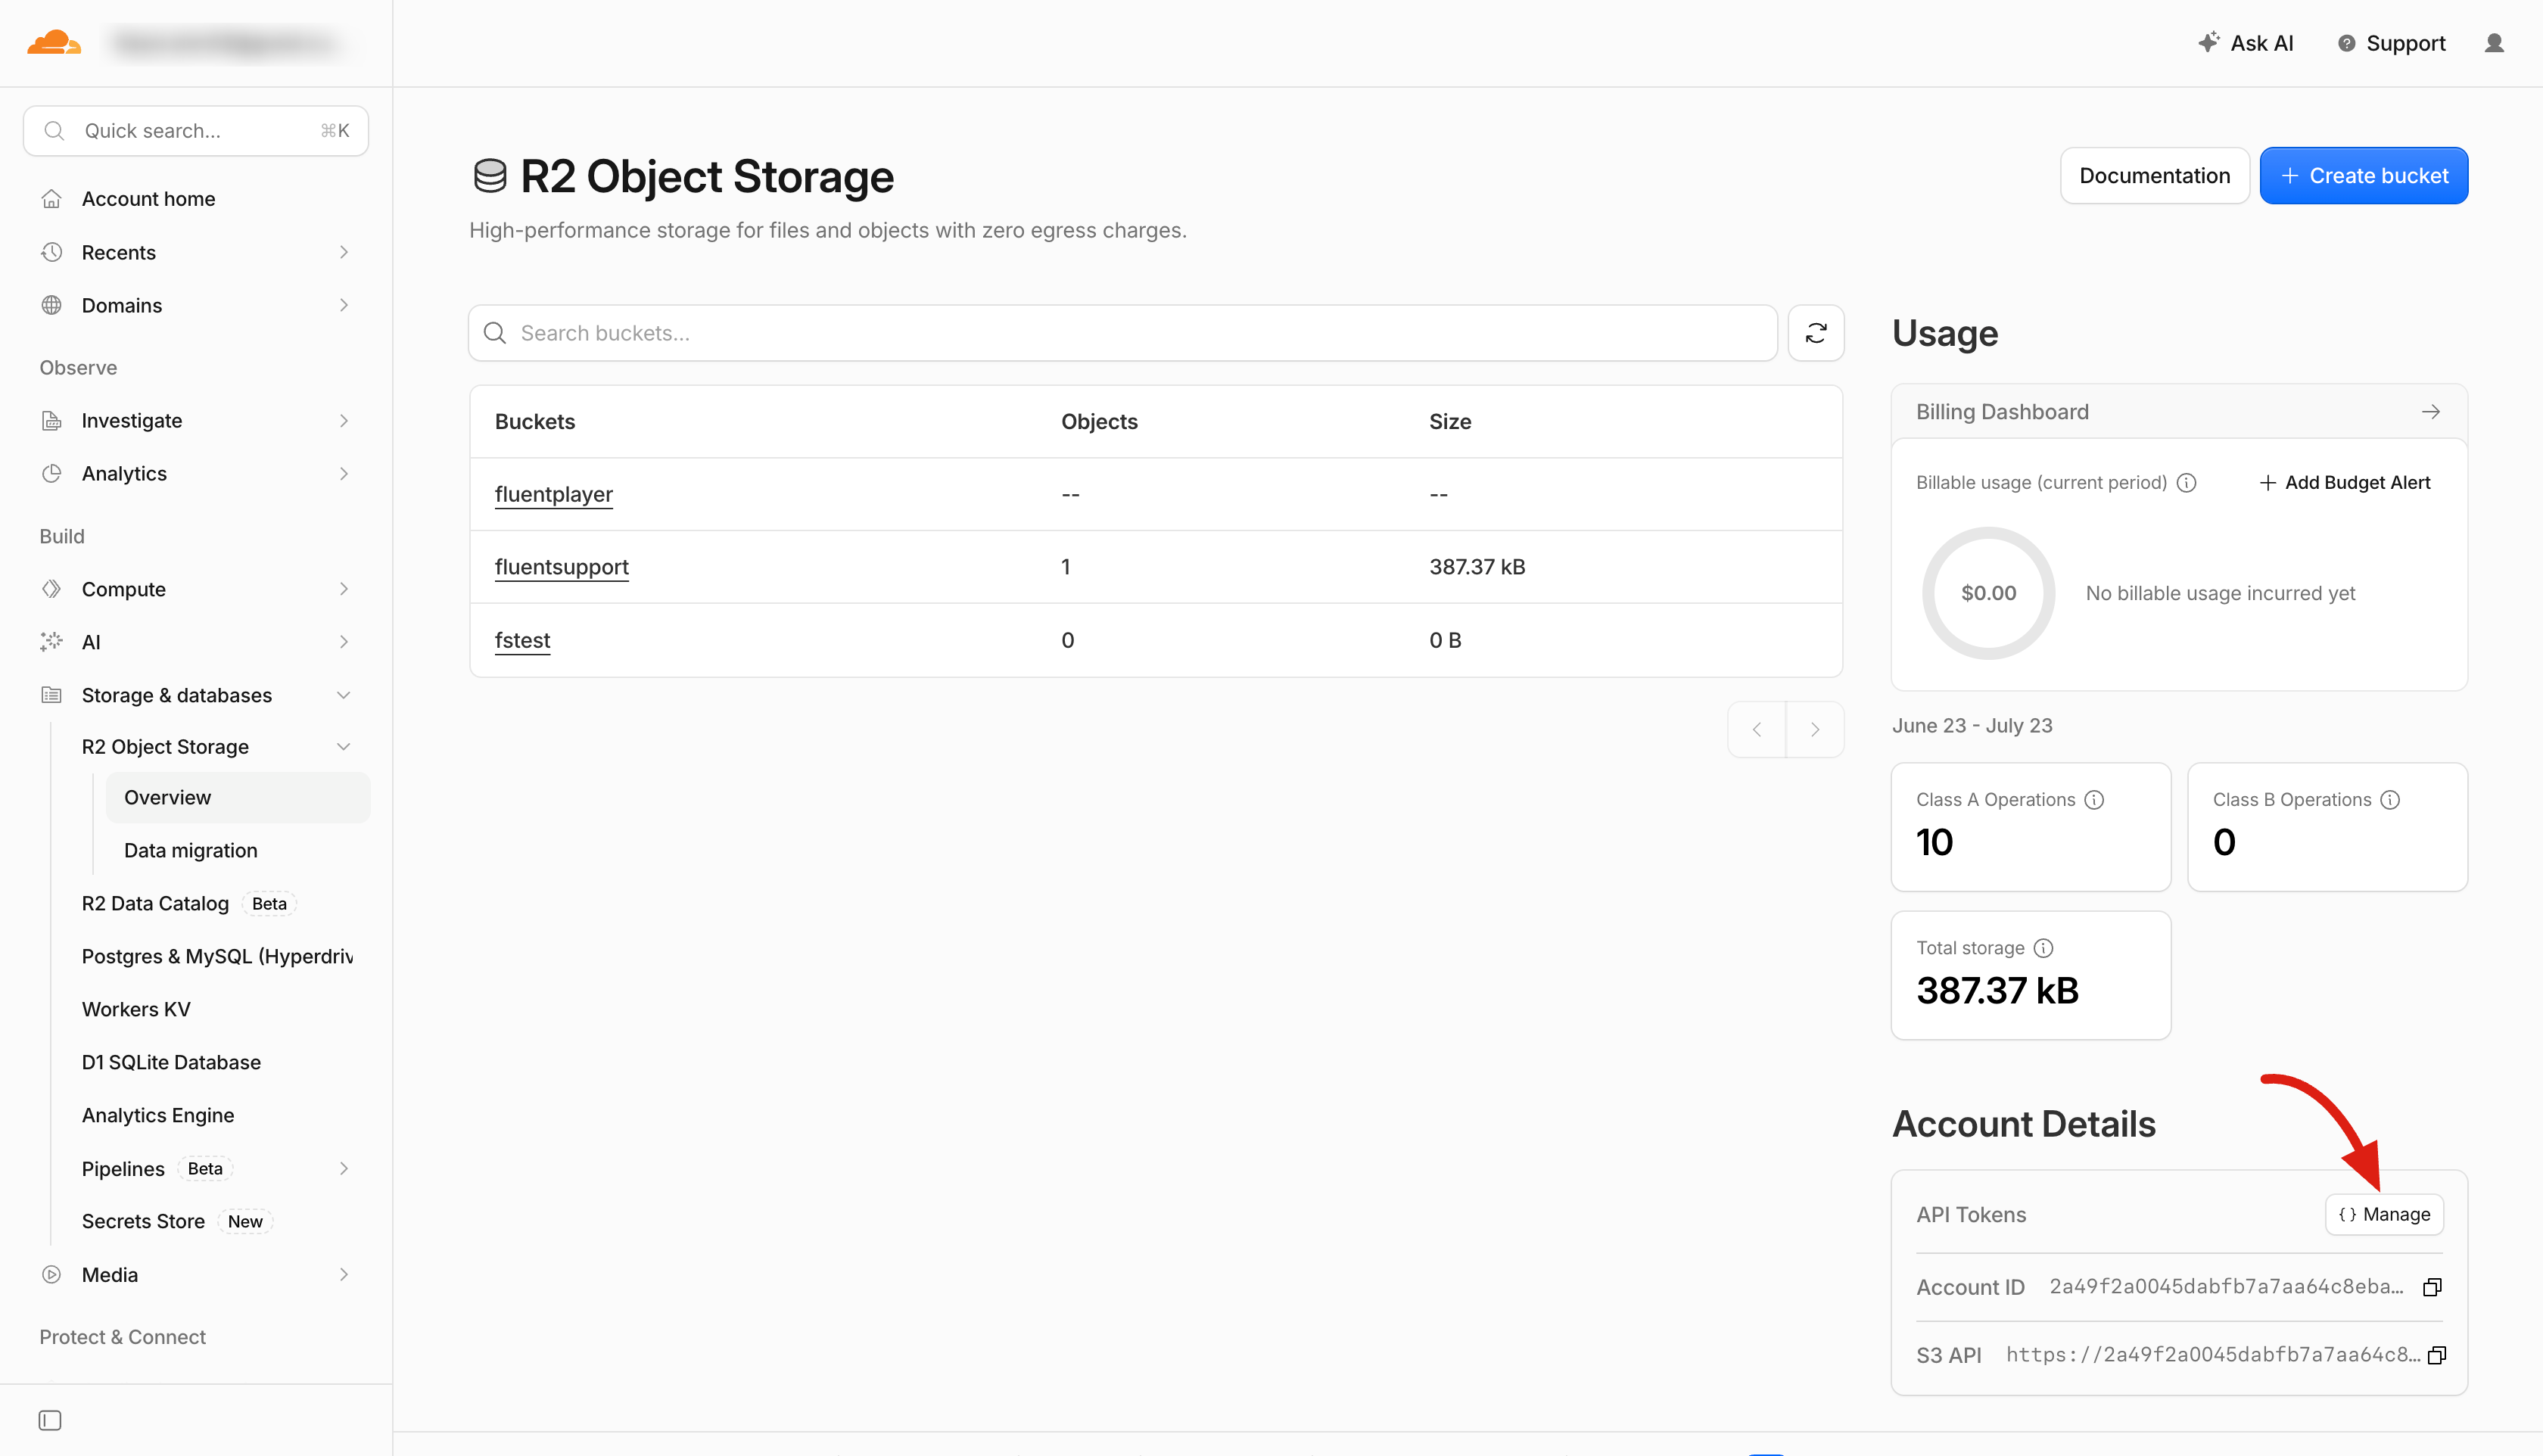Open the Documentation button
The width and height of the screenshot is (2543, 1456).
2155,176
